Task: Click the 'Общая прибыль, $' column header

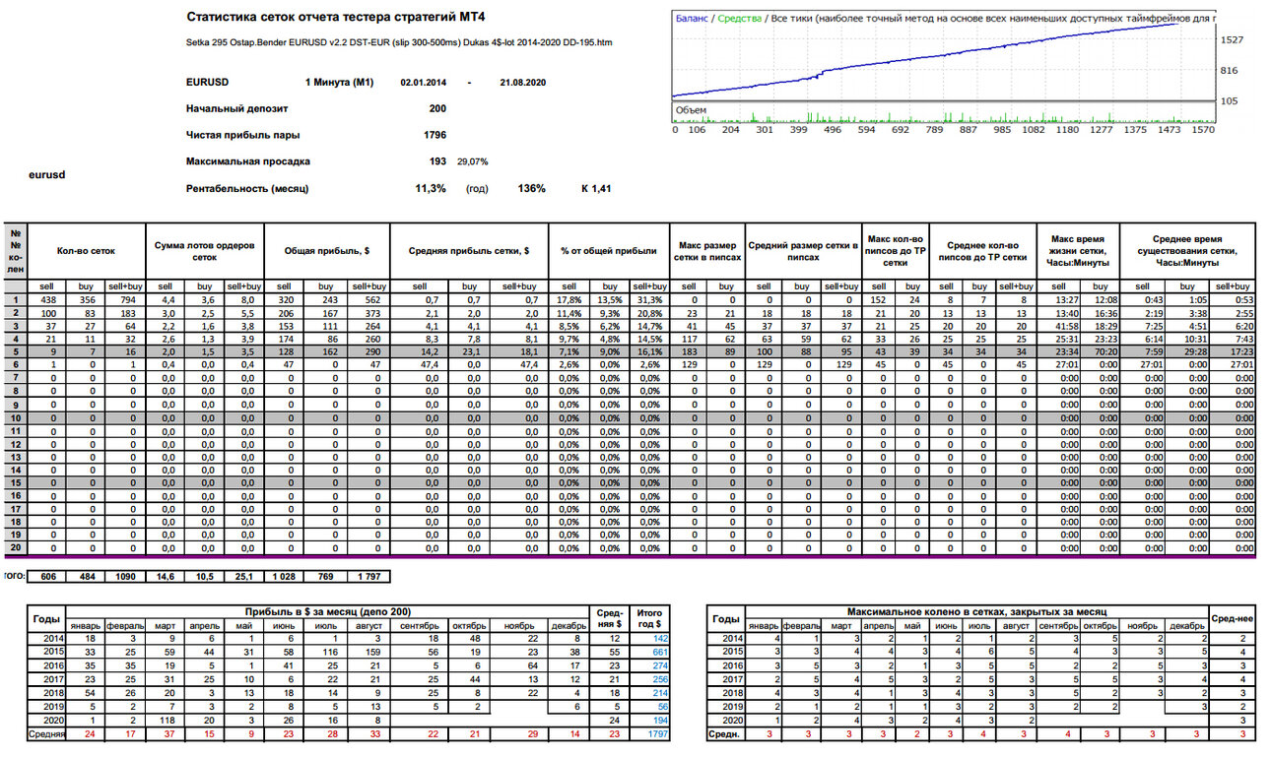Action: click(328, 251)
